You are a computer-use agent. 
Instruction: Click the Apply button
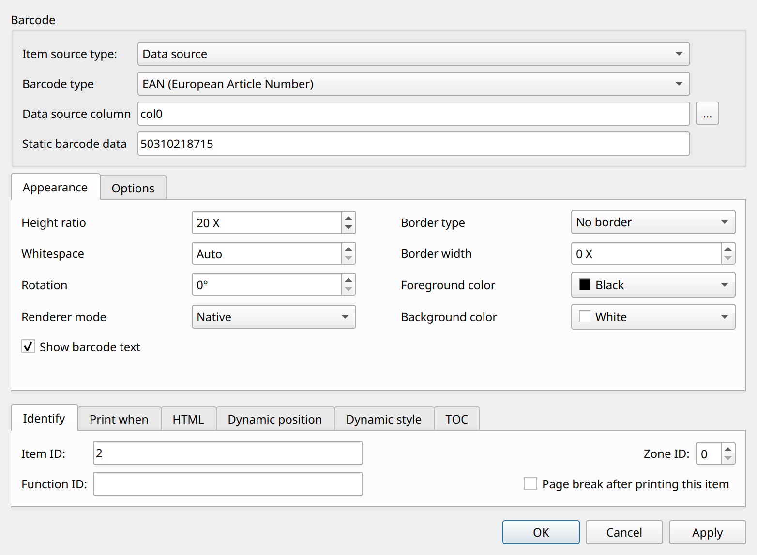click(x=708, y=532)
